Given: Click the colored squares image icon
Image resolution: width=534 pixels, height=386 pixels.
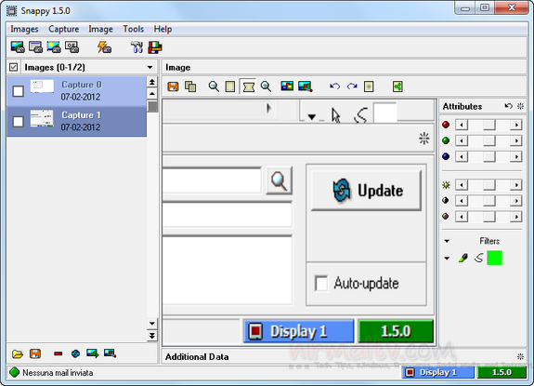Looking at the screenshot, I should [x=287, y=86].
